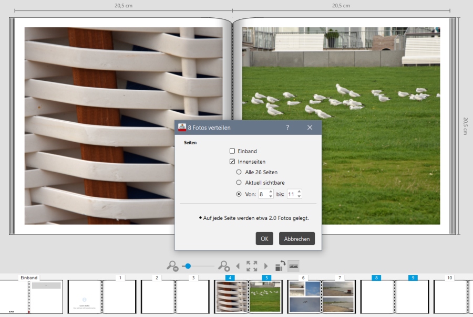Click the zoom in magnifier icon
This screenshot has height=317, width=473.
coord(224,266)
